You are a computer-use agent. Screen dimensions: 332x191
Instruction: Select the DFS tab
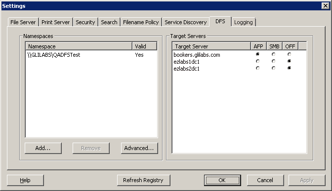tap(220, 22)
